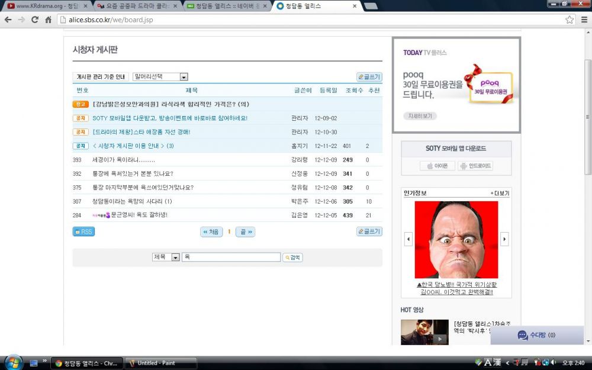This screenshot has height=370, width=592.
Task: Reload the page with refresh icon
Action: pyautogui.click(x=35, y=20)
